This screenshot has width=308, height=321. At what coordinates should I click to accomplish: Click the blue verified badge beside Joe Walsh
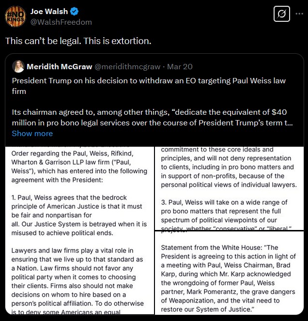point(75,12)
